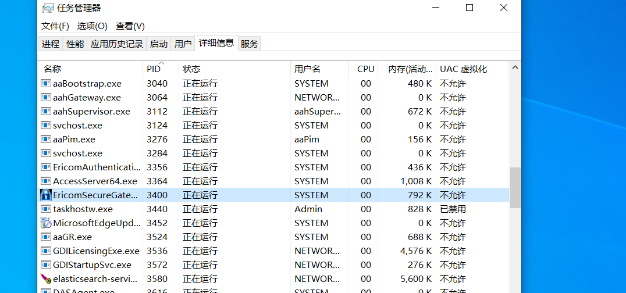The height and width of the screenshot is (293, 626).
Task: Click the GDILicensingExe.exe process icon
Action: pos(46,251)
